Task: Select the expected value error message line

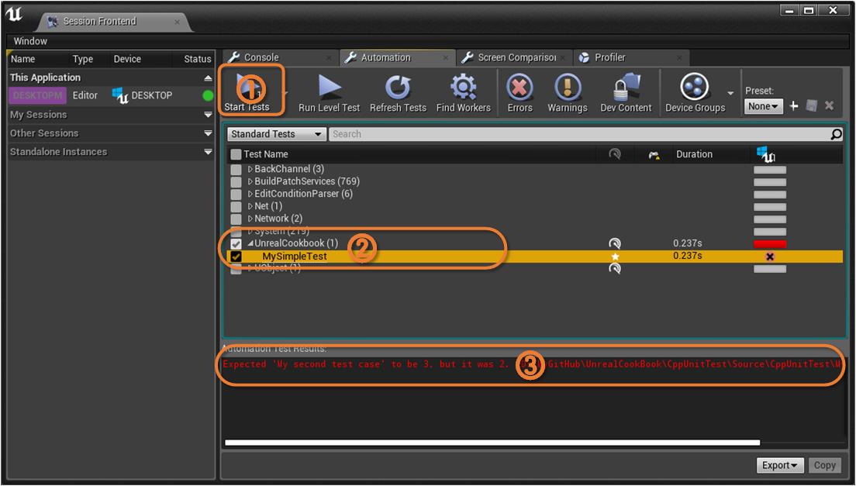Action: pyautogui.click(x=533, y=364)
